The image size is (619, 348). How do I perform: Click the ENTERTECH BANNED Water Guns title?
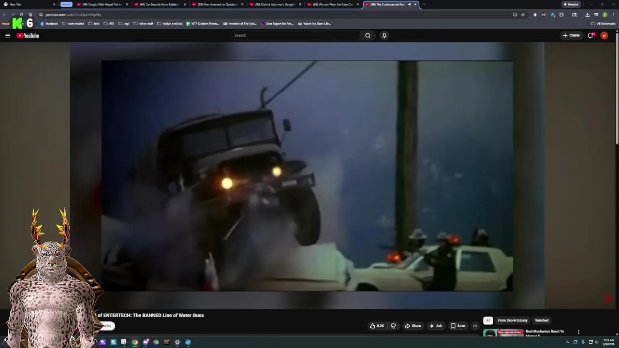point(150,315)
